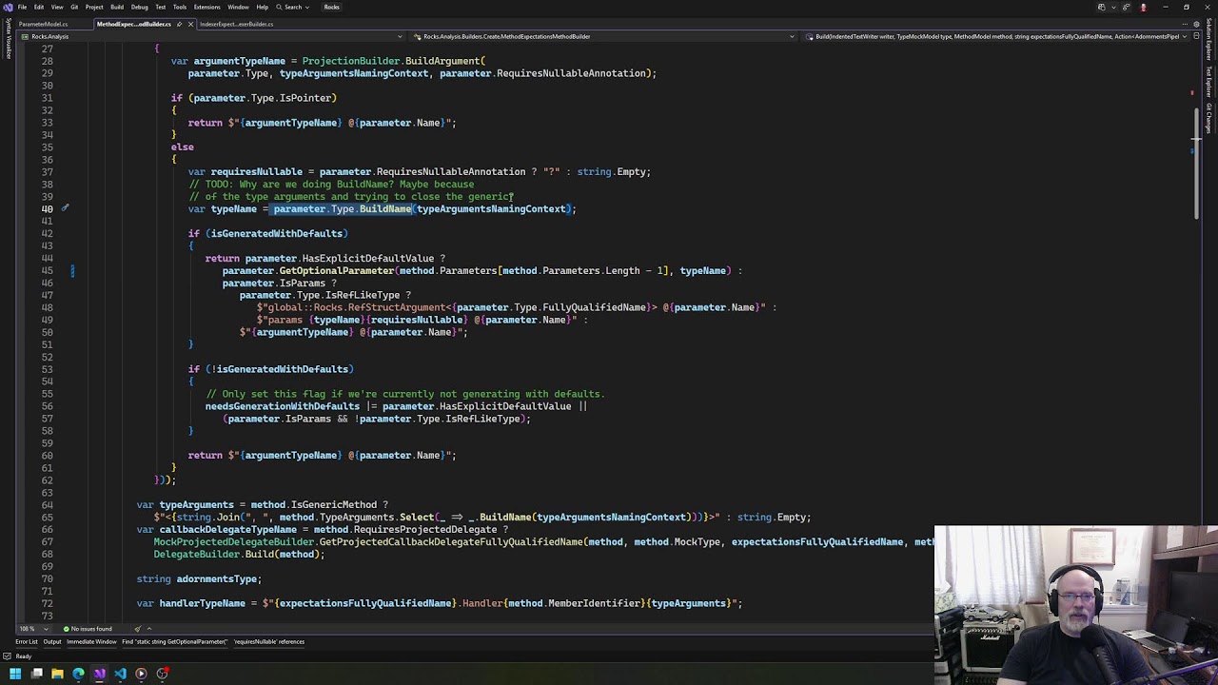This screenshot has width=1218, height=685.
Task: Open the tab overflow ellipsis menu
Action: (x=1186, y=24)
